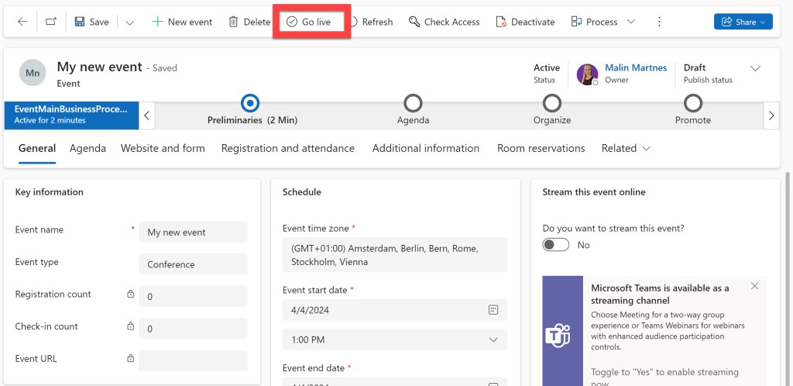Click the Delete trash icon
793x386 pixels.
(233, 22)
